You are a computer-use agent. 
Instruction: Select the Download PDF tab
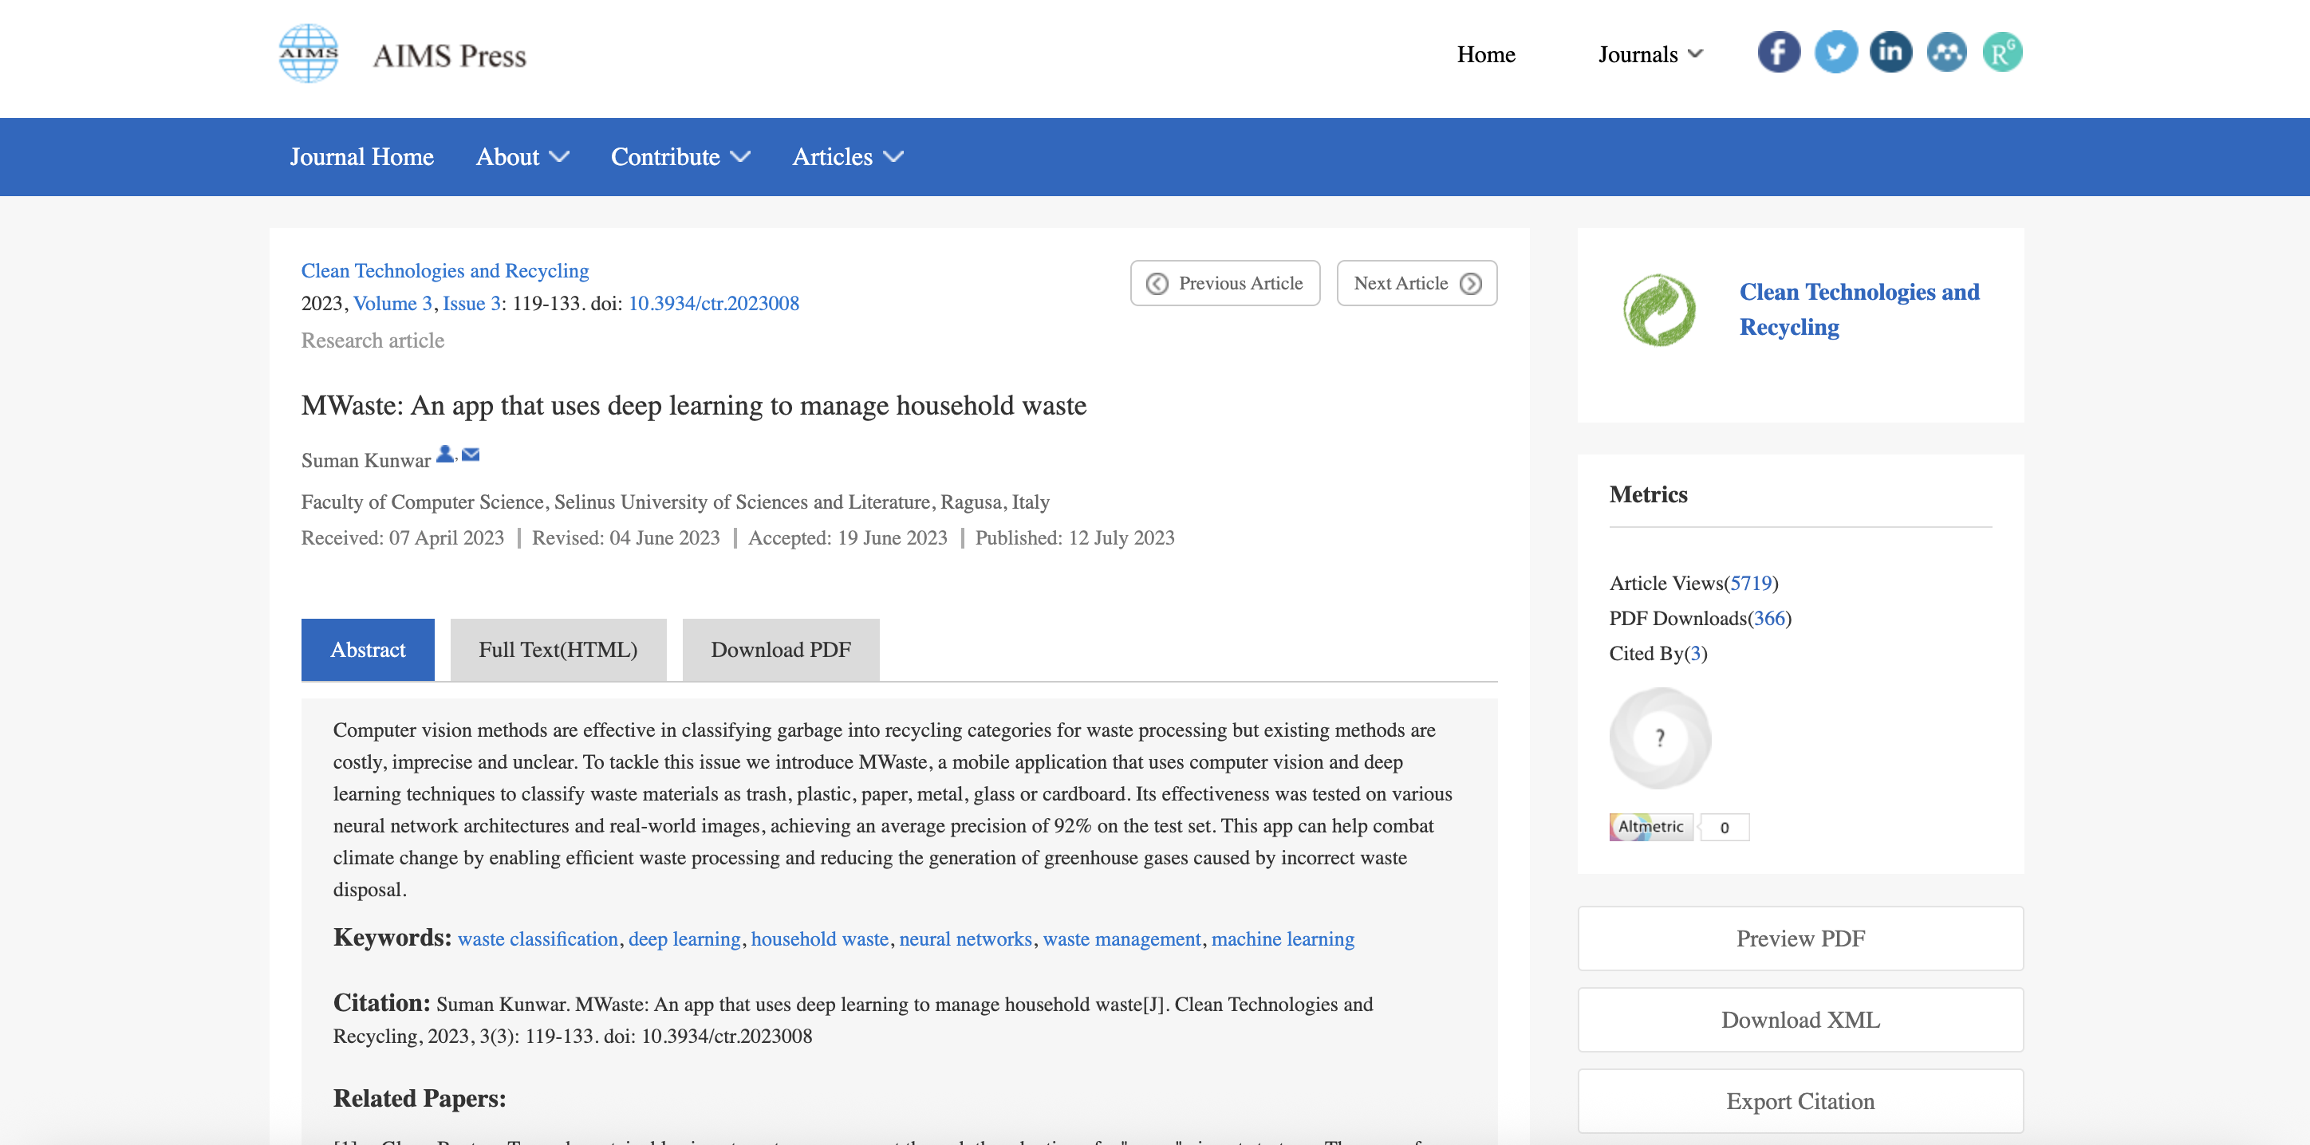click(x=780, y=650)
